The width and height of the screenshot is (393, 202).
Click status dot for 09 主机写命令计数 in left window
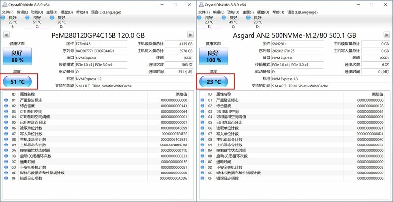(x=6, y=145)
